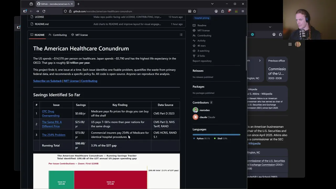
Task: Bookmark this page with the star icon
Action: point(195,11)
